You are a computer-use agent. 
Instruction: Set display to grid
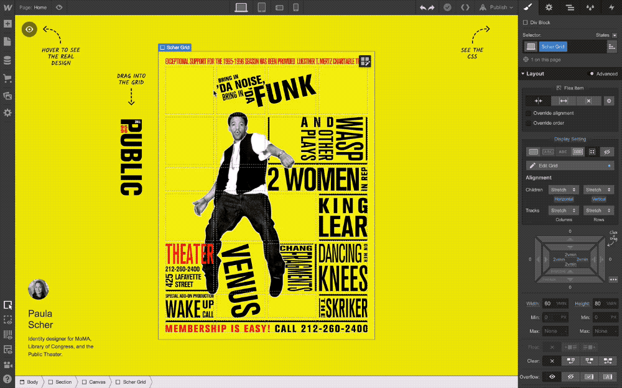tap(592, 151)
